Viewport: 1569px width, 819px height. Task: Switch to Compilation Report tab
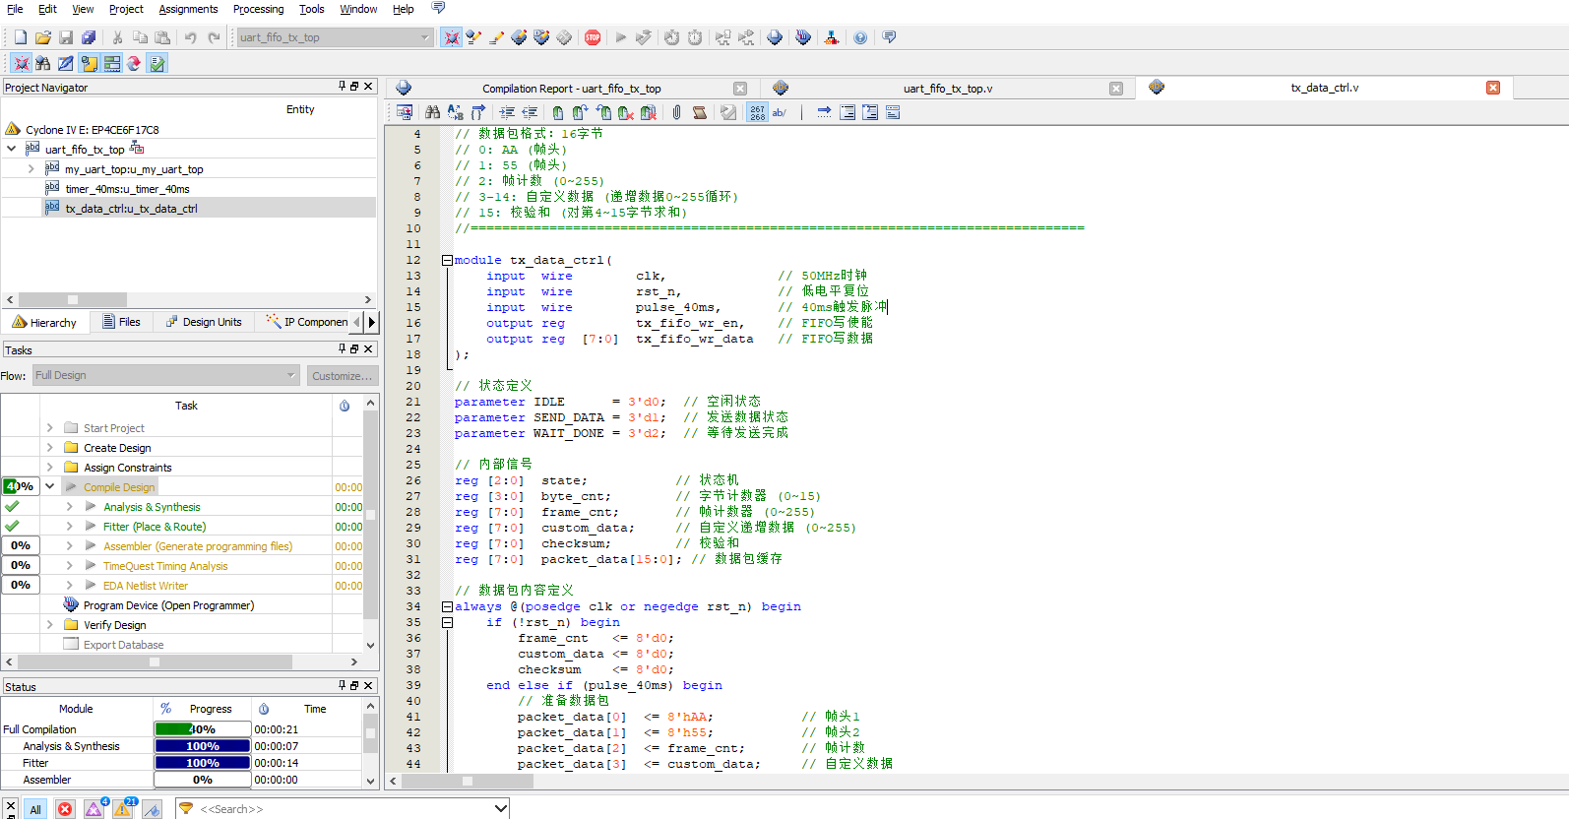coord(572,89)
